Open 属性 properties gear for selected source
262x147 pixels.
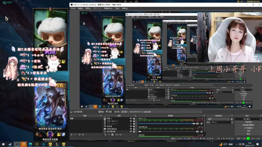[101, 112]
